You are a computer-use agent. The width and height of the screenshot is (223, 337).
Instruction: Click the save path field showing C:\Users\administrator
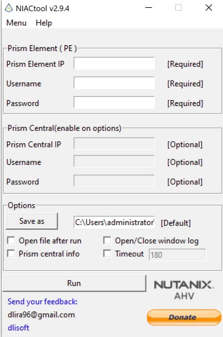point(114,222)
